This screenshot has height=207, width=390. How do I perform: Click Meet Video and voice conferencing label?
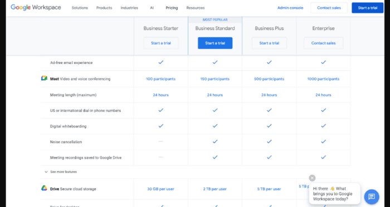pos(80,79)
